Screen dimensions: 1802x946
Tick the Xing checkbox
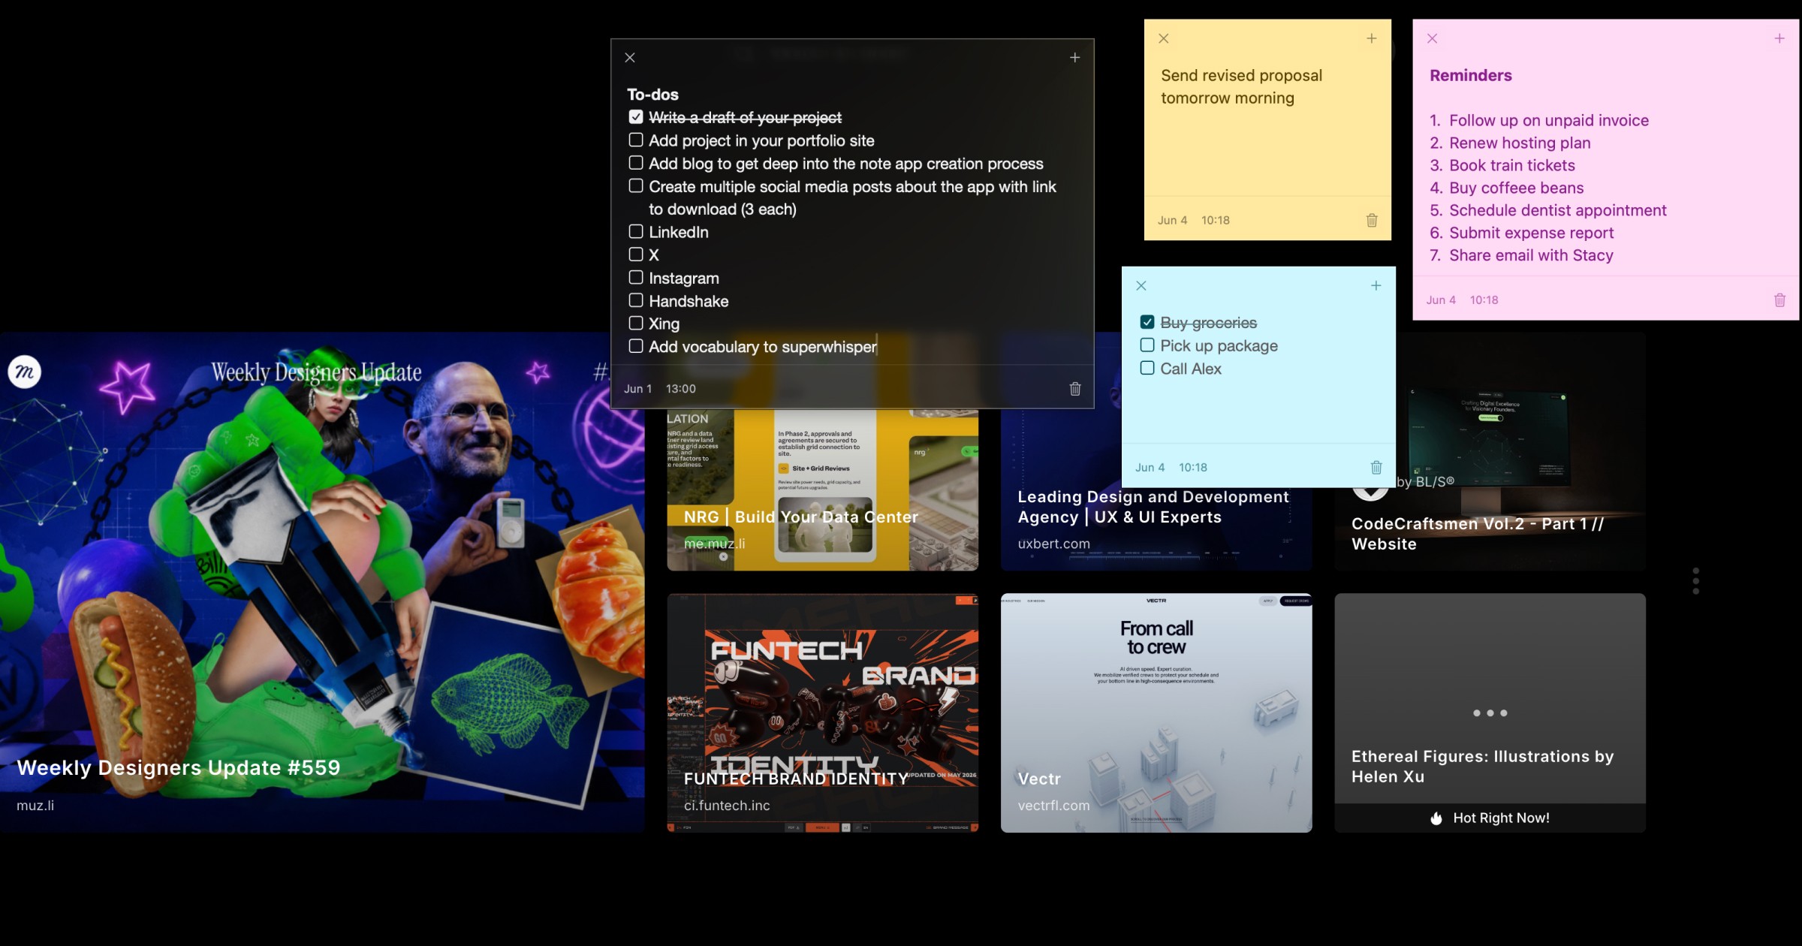click(x=636, y=323)
